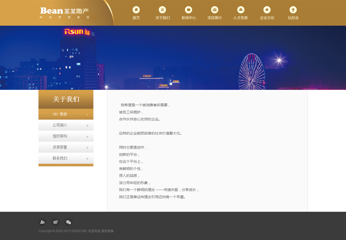346x240 pixels.
Task: Click the speech bubble icon for 新闻中心
Action: click(x=189, y=10)
